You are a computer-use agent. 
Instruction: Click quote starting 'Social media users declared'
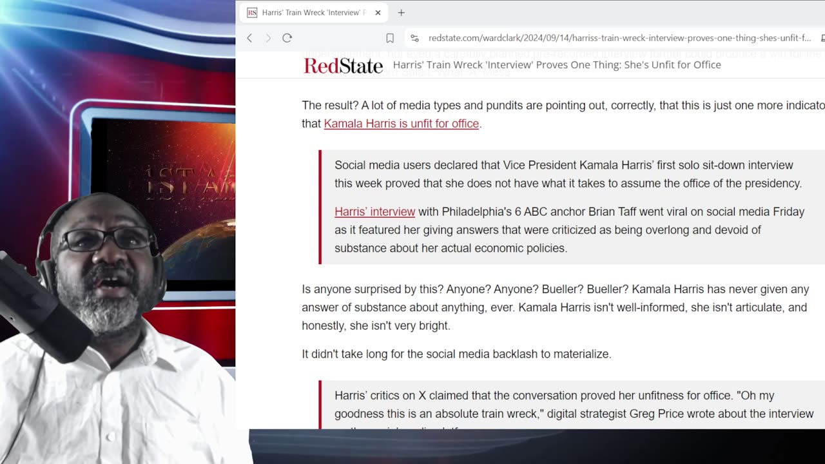pos(568,174)
